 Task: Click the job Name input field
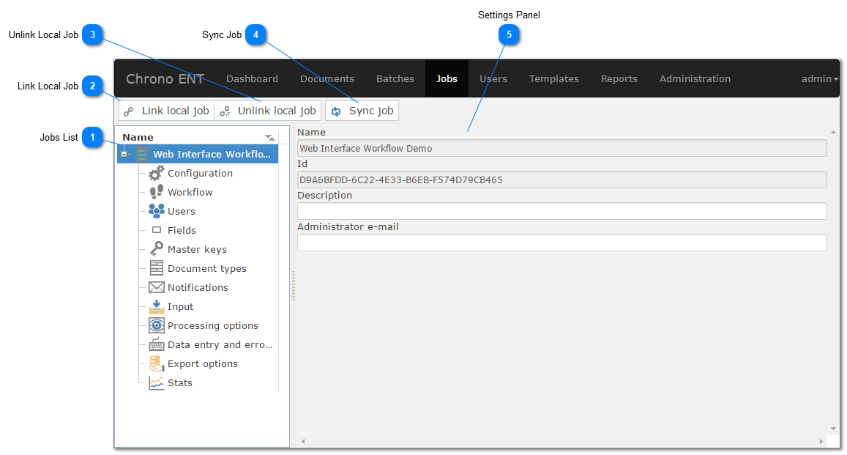point(561,148)
